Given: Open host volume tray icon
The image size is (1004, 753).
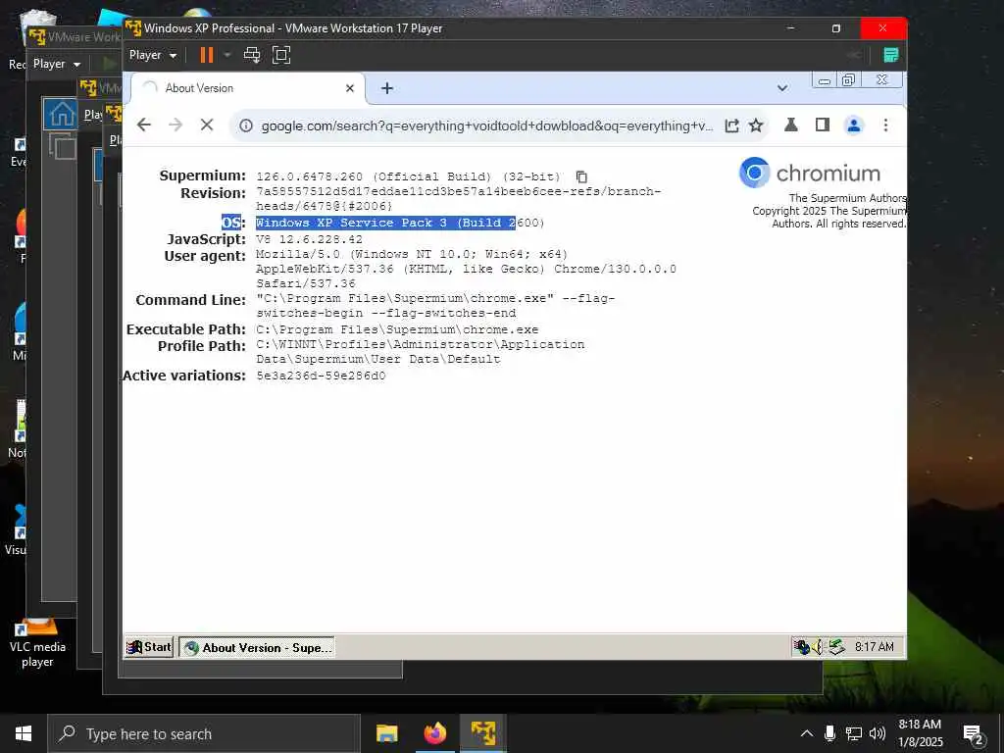Looking at the screenshot, I should coord(878,733).
